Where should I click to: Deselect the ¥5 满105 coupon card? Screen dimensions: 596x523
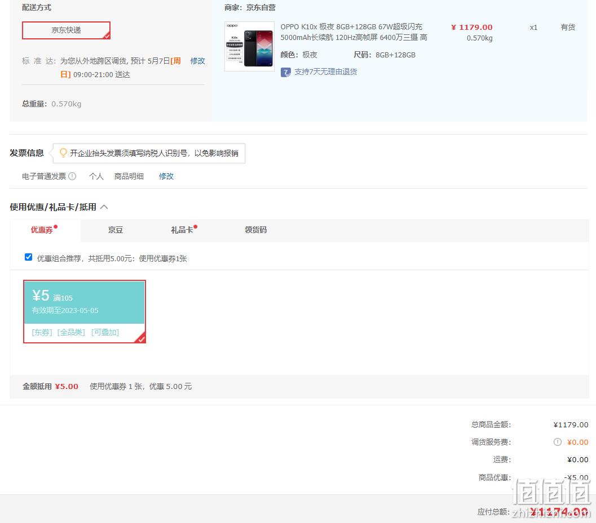85,311
